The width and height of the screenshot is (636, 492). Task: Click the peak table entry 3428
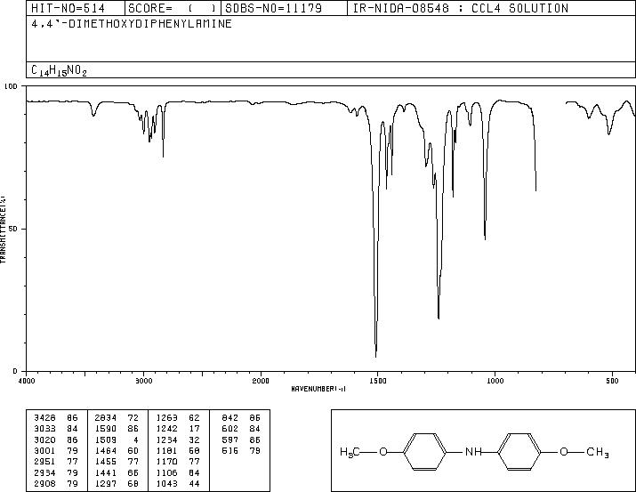[44, 418]
